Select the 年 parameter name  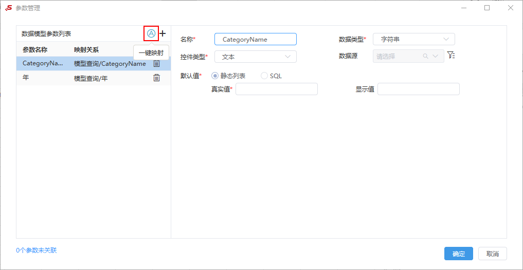coord(25,78)
